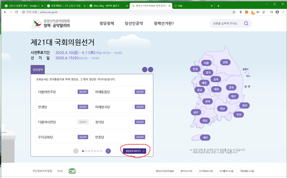Click the 정당정책 바로가기 button
The height and width of the screenshot is (178, 287).
click(134, 151)
